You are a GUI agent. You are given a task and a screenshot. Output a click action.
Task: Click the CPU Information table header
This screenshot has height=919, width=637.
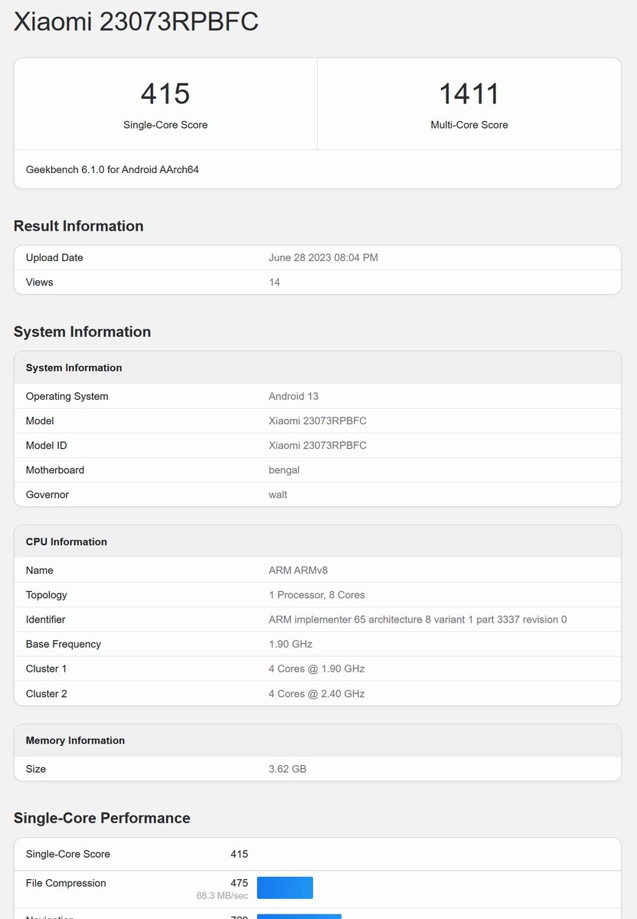coord(67,541)
